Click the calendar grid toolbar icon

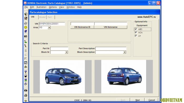pos(26,63)
